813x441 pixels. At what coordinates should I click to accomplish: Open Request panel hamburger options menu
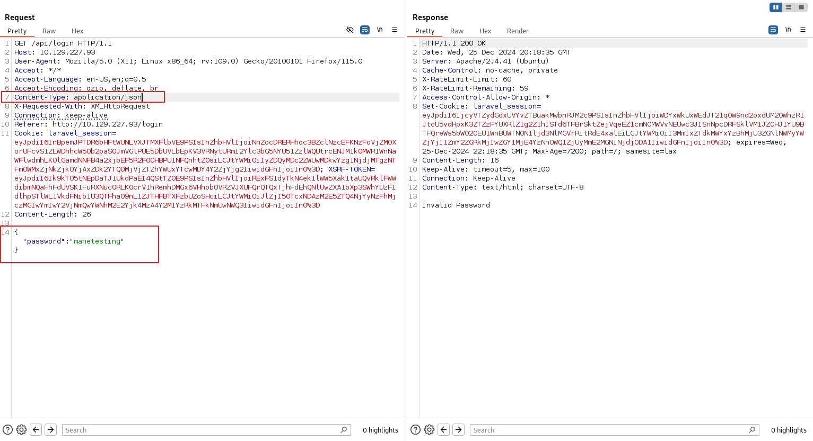[x=395, y=30]
